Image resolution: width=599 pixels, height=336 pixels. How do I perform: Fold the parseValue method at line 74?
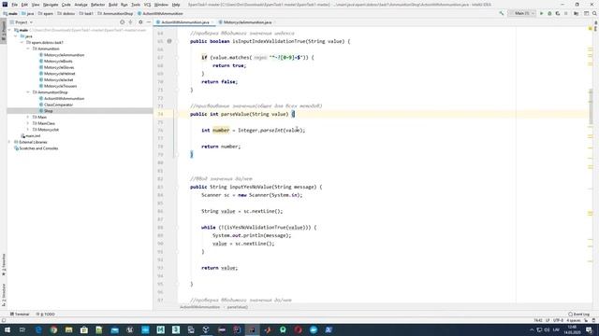coord(177,114)
